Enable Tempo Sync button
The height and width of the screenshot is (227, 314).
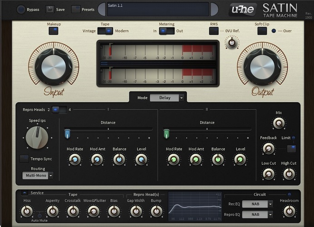coord(24,159)
